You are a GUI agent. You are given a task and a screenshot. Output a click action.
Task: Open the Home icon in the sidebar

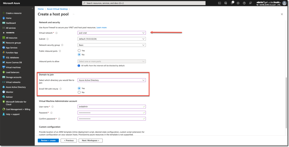coord(3,18)
